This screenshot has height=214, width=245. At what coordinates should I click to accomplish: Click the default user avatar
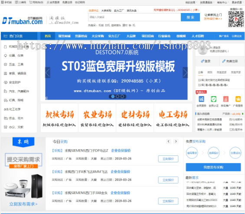coord(203,50)
